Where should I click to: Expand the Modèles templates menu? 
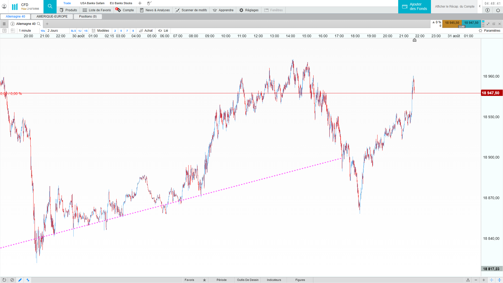(x=100, y=31)
